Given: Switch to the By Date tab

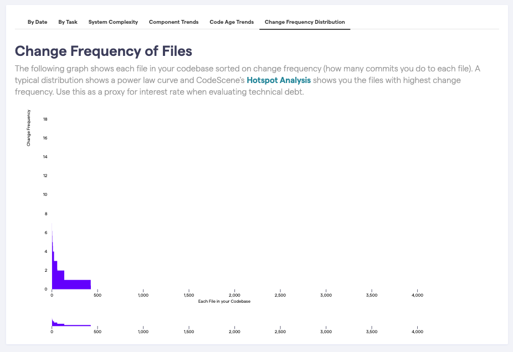Looking at the screenshot, I should click(37, 22).
